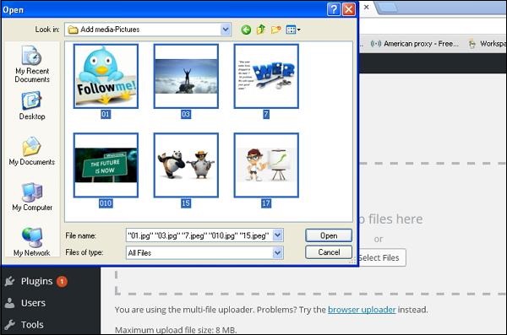The image size is (507, 335).
Task: Click the dialog Help question mark button
Action: click(334, 9)
